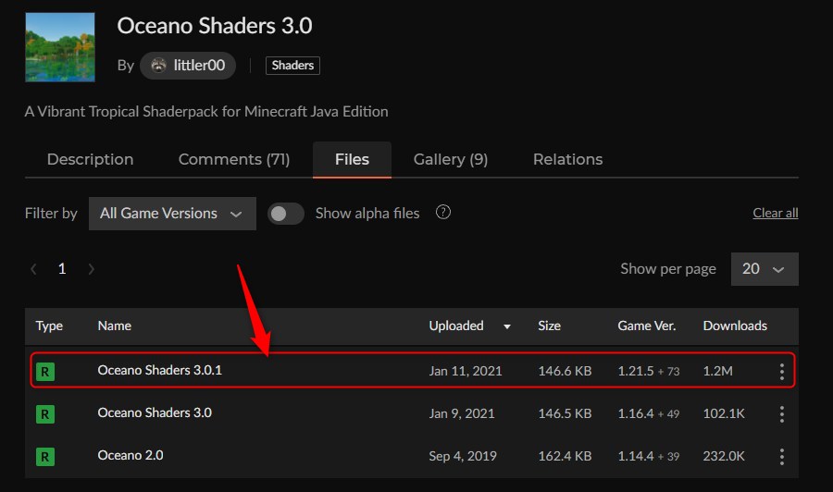Viewport: 833px width, 492px height.
Task: Click the Uploaded sort direction arrow
Action: (507, 326)
